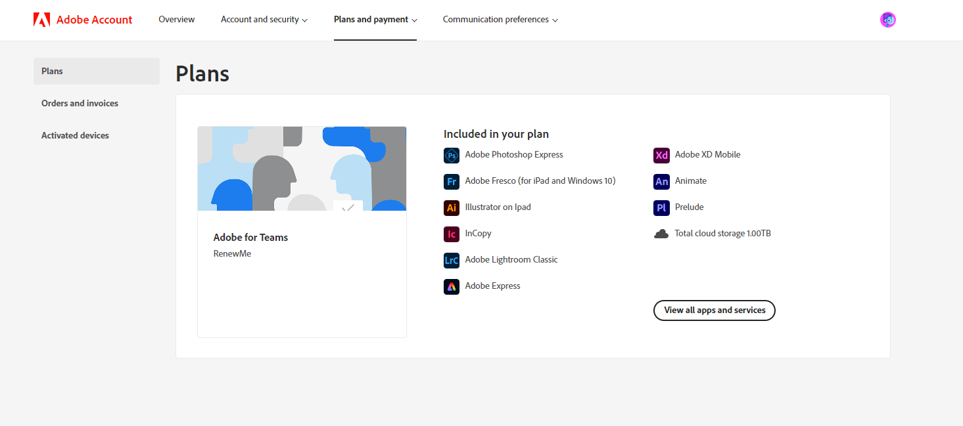Click the Adobe Account title link
Screen dimensions: 963x426
(x=95, y=20)
